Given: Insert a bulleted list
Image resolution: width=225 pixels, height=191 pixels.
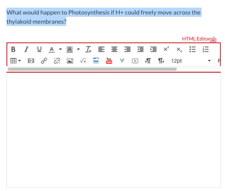Looking at the screenshot, I should click(192, 49).
